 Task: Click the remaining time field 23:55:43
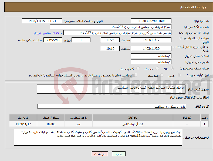(53, 40)
